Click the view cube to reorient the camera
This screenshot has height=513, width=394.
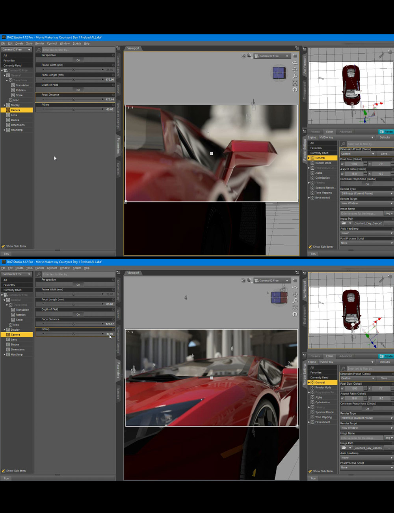[x=279, y=72]
